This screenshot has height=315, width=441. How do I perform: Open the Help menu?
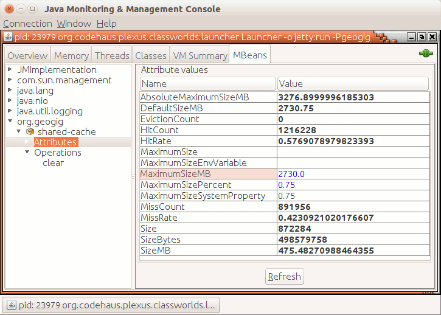click(x=106, y=24)
